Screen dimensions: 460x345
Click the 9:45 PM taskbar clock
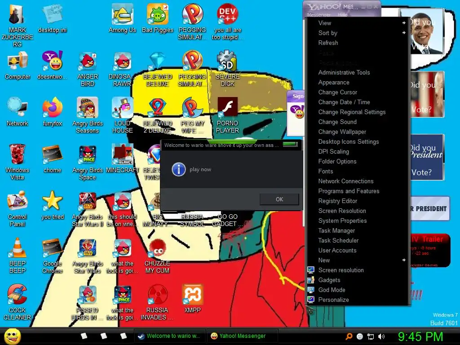[420, 336]
